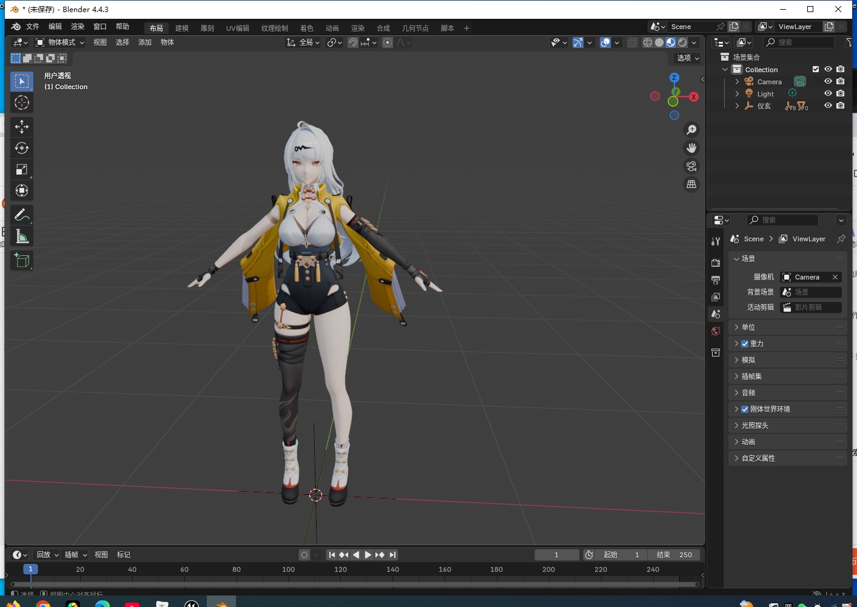Open the 标记 menu in timeline
This screenshot has height=607, width=857.
point(124,555)
